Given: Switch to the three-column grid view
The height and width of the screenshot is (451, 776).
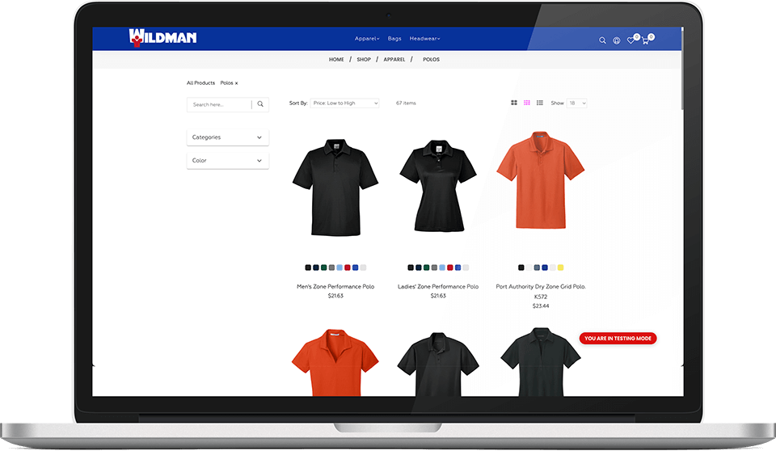Looking at the screenshot, I should [x=527, y=103].
